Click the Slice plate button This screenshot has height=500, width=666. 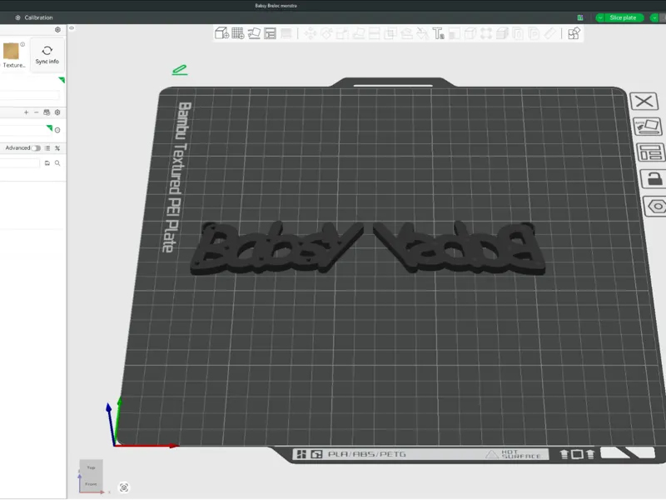[623, 17]
